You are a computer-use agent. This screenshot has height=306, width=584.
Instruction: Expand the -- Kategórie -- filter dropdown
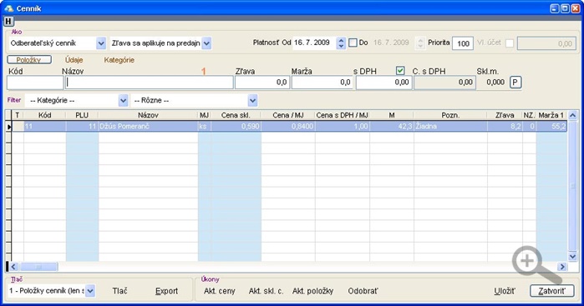(123, 100)
